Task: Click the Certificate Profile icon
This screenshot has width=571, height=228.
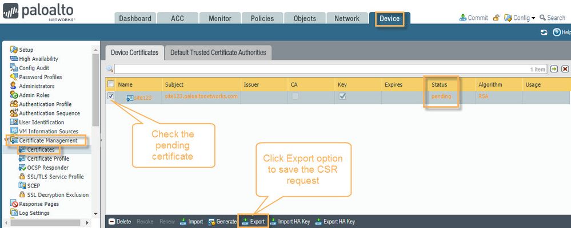Action: point(22,158)
